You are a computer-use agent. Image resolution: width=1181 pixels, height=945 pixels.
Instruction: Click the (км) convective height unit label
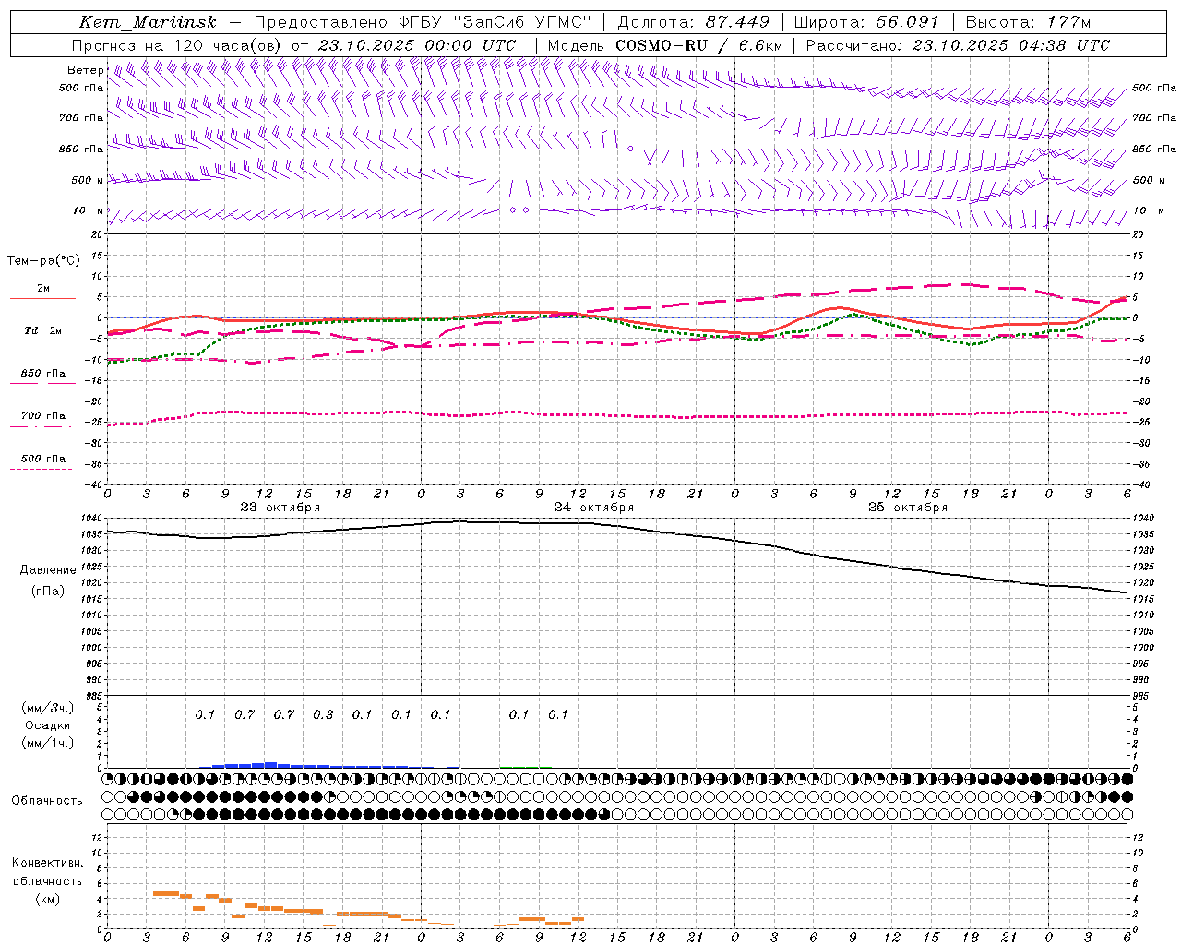pyautogui.click(x=47, y=899)
